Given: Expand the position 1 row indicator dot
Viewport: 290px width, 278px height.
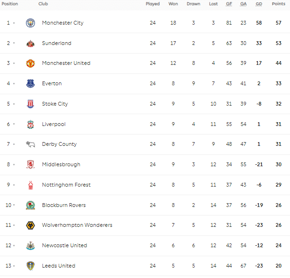Looking at the screenshot, I should [14, 23].
